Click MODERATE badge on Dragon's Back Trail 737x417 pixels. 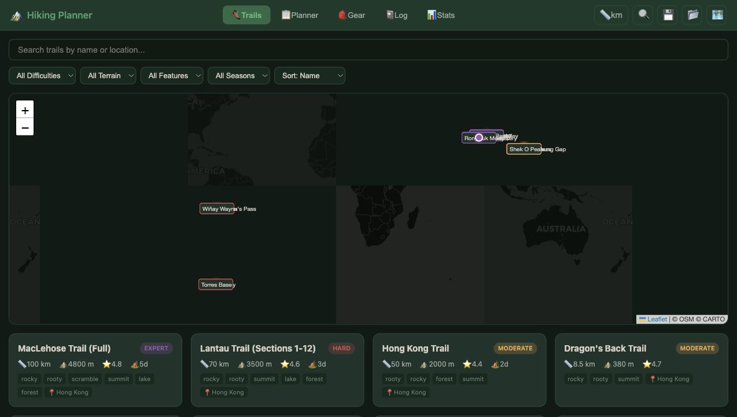pos(697,348)
